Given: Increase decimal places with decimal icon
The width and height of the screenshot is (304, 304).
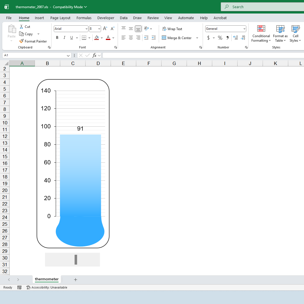Looking at the screenshot, I should pyautogui.click(x=235, y=37).
